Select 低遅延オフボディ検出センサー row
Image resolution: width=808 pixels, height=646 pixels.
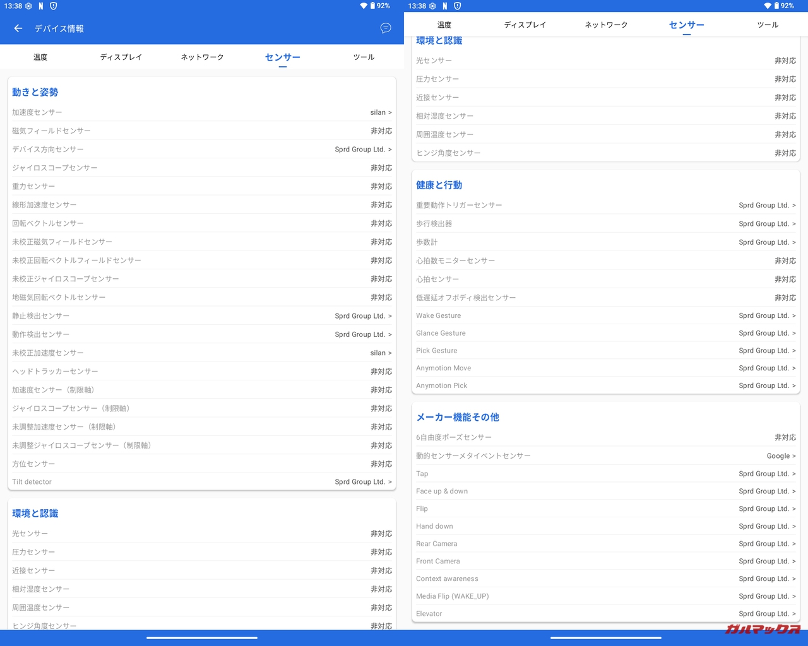click(606, 298)
